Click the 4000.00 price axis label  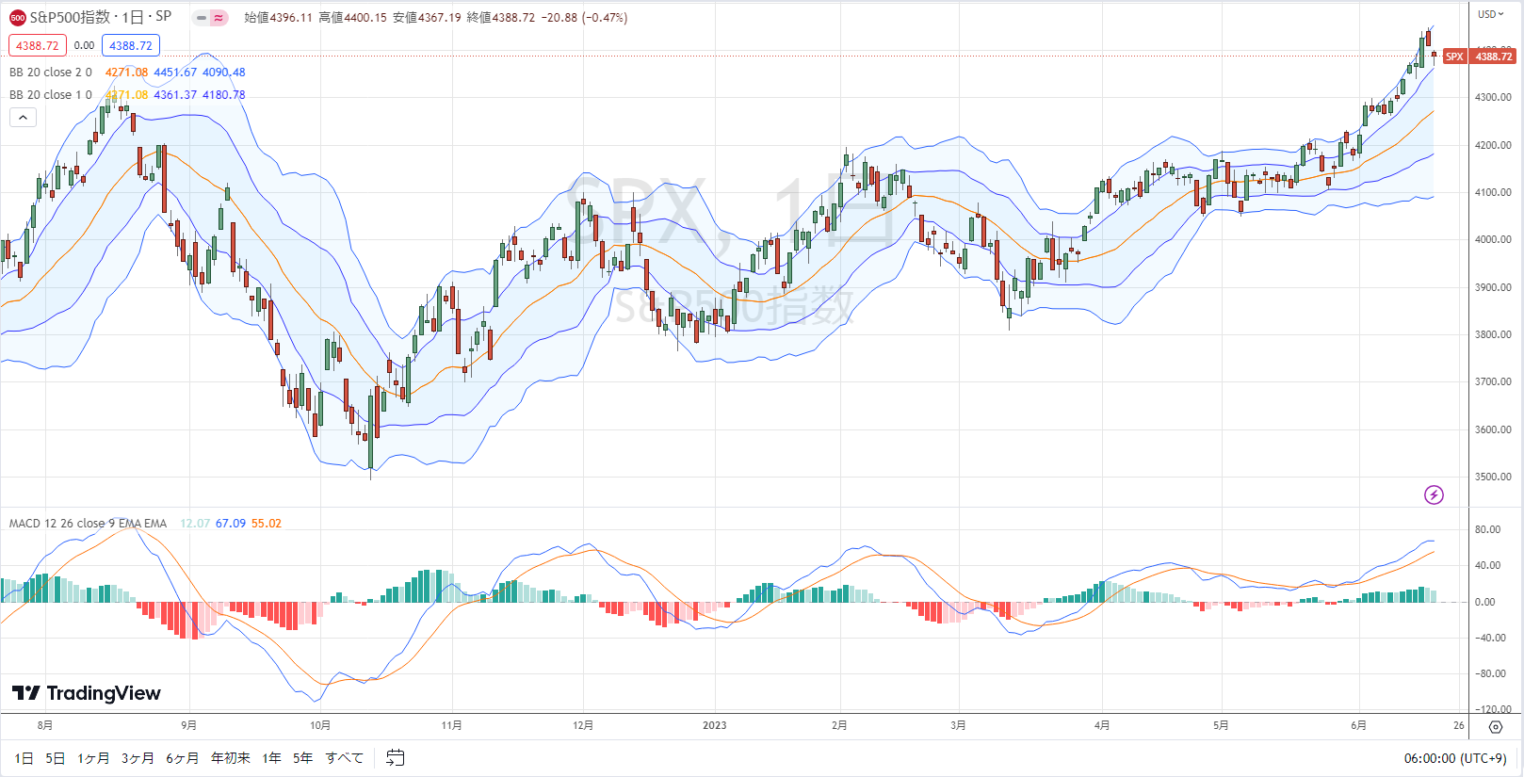[1494, 239]
